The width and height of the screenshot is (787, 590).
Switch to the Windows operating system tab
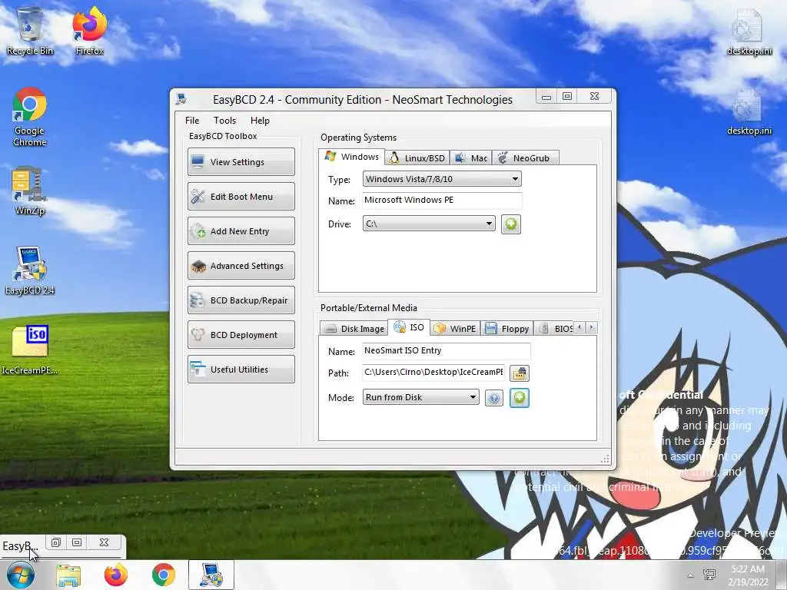click(351, 157)
